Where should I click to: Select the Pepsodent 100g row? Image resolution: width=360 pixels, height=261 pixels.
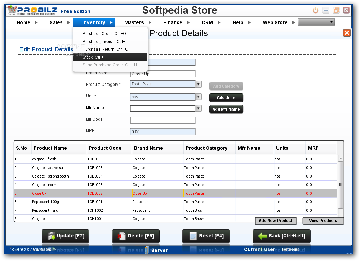pos(176,202)
